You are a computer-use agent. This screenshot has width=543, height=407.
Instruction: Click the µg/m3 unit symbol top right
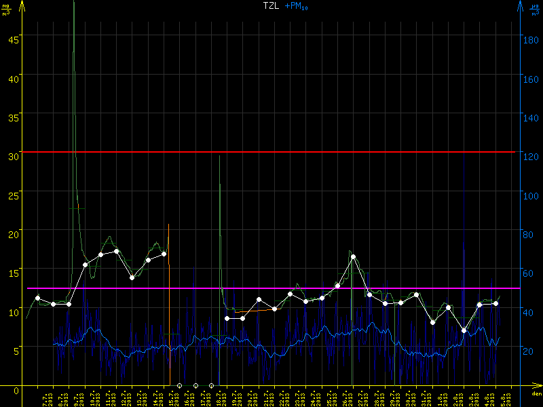click(x=535, y=9)
